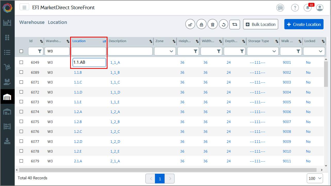The width and height of the screenshot is (331, 186).
Task: Open the Height column filter funnel
Action: (x=195, y=51)
